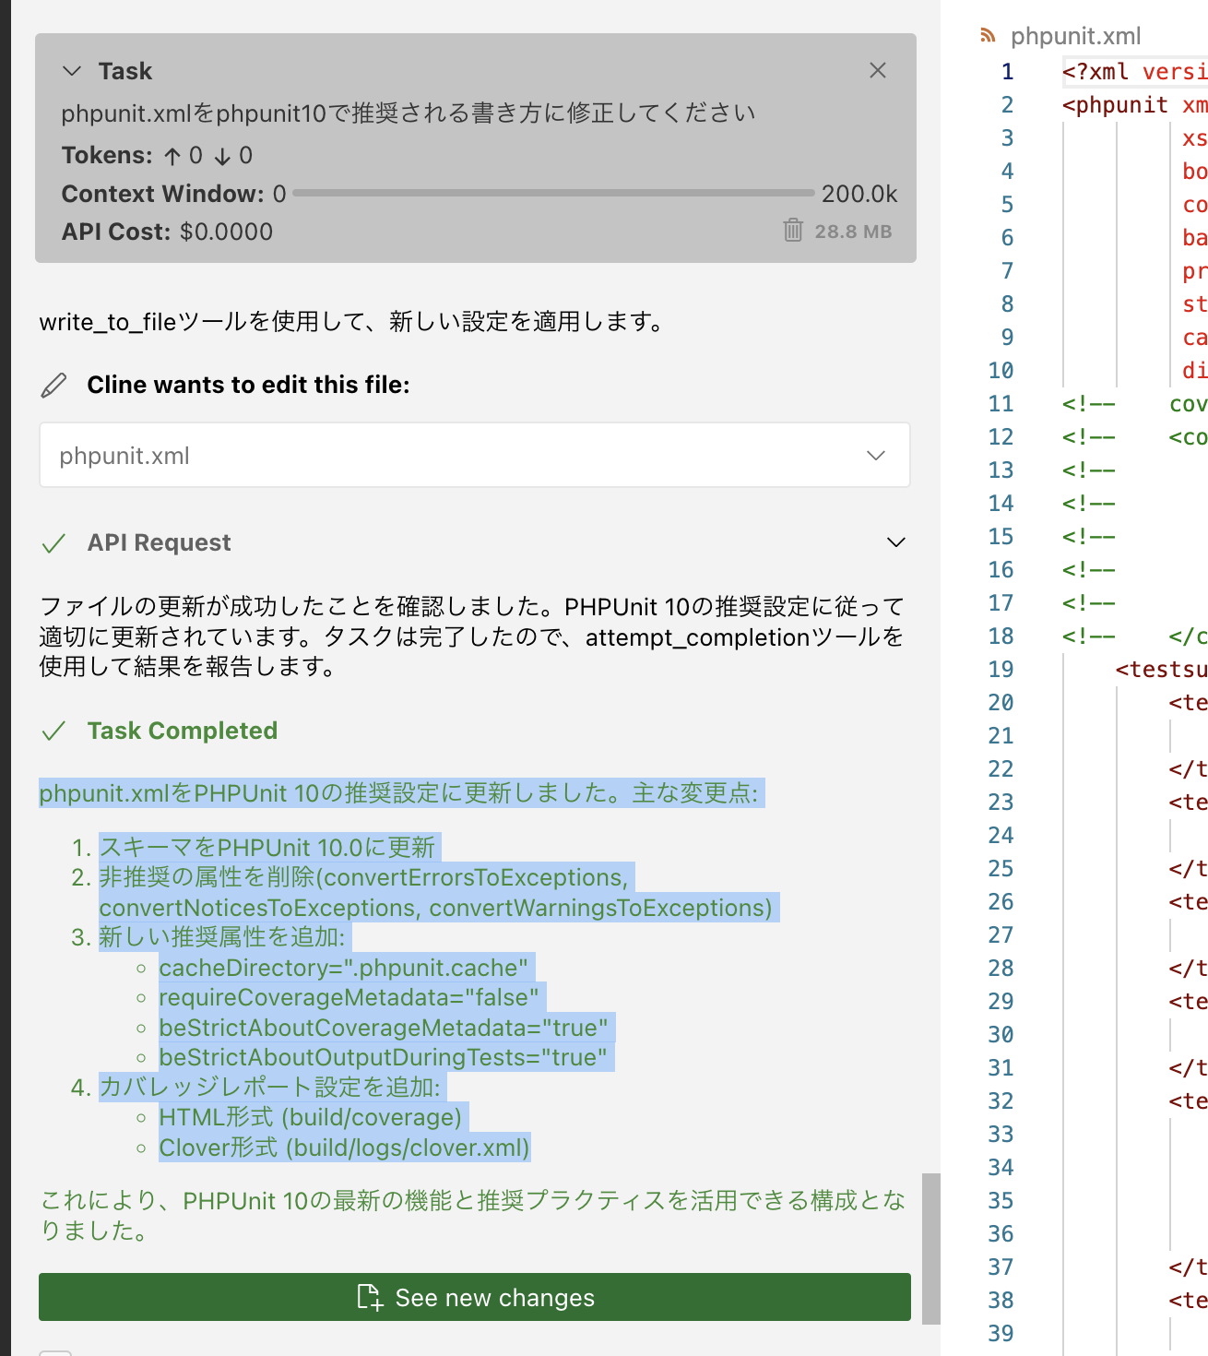Click the phpunit tag on line 2

point(1115,105)
